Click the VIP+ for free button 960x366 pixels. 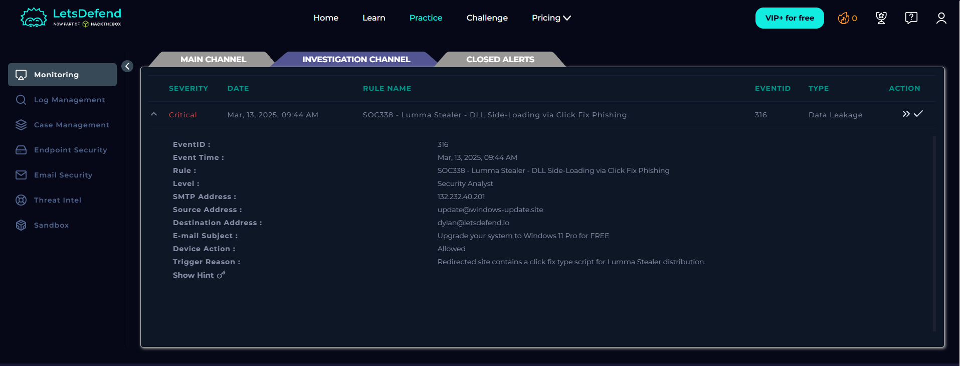tap(790, 18)
